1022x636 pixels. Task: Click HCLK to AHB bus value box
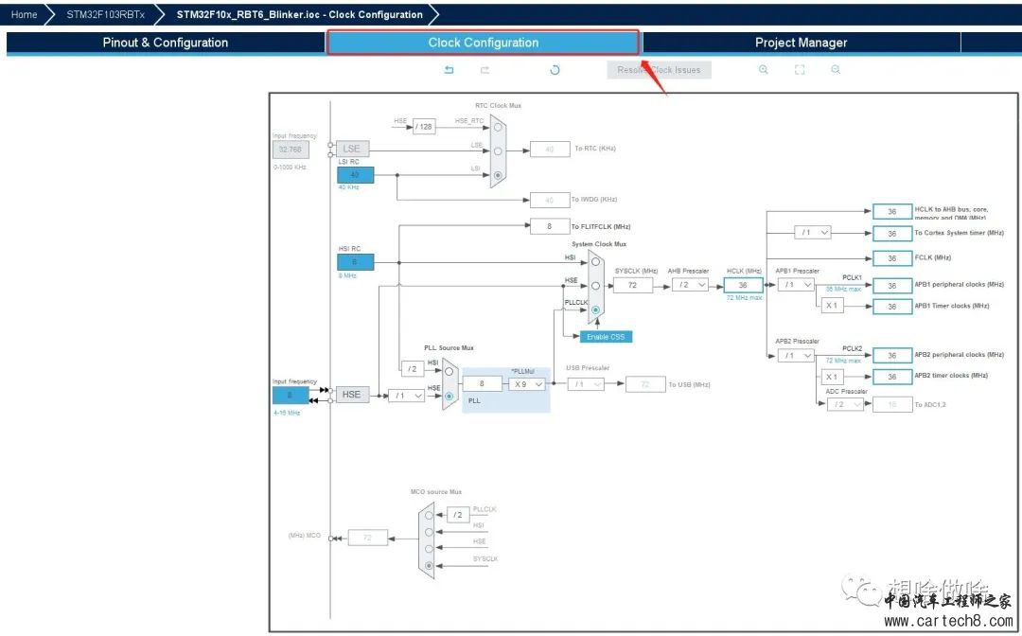(x=891, y=211)
